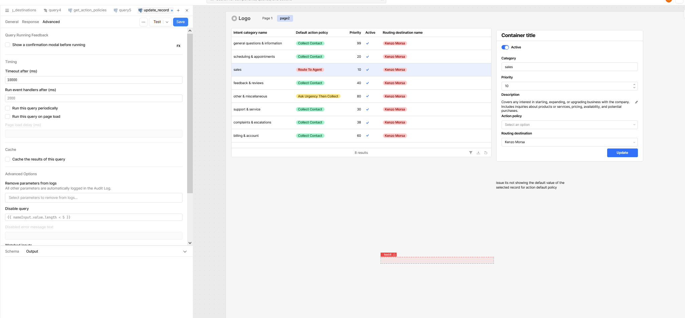
Task: Click the blue Save button
Action: (180, 22)
